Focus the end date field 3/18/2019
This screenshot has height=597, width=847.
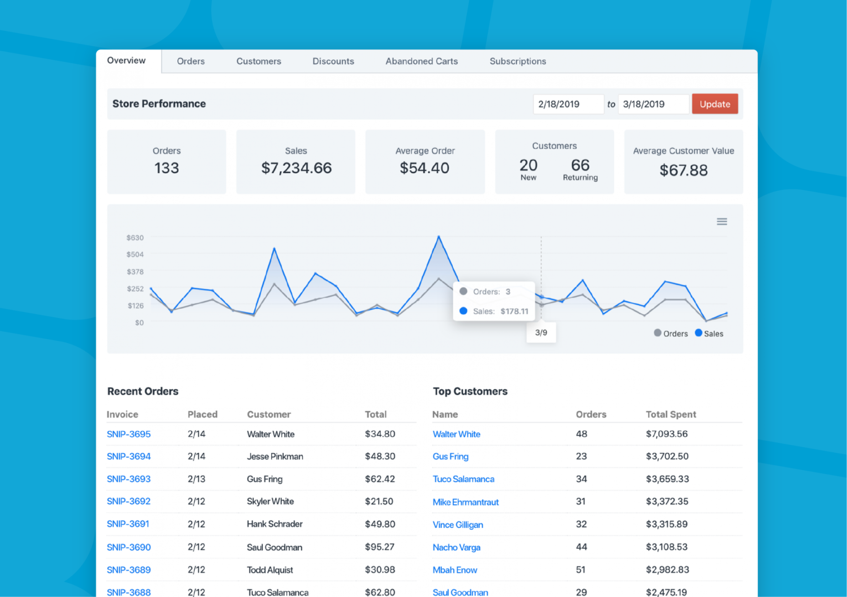(x=653, y=104)
